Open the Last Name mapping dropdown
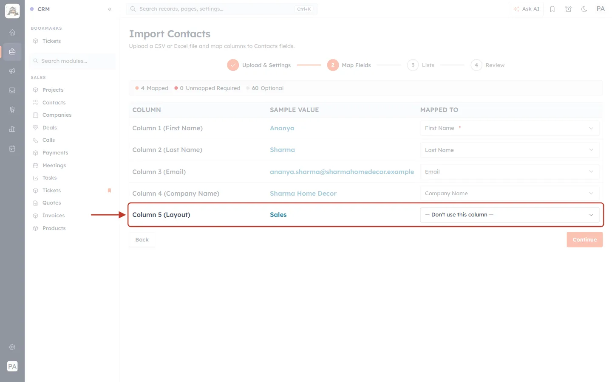Viewport: 612px width, 382px height. pyautogui.click(x=510, y=150)
